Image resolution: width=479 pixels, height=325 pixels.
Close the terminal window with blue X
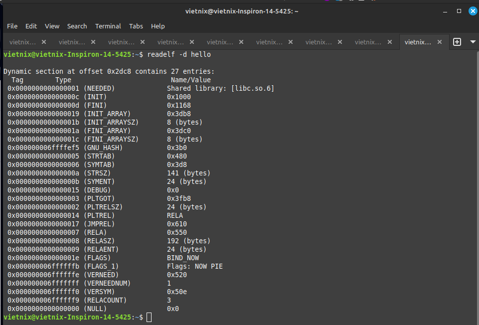tap(473, 11)
